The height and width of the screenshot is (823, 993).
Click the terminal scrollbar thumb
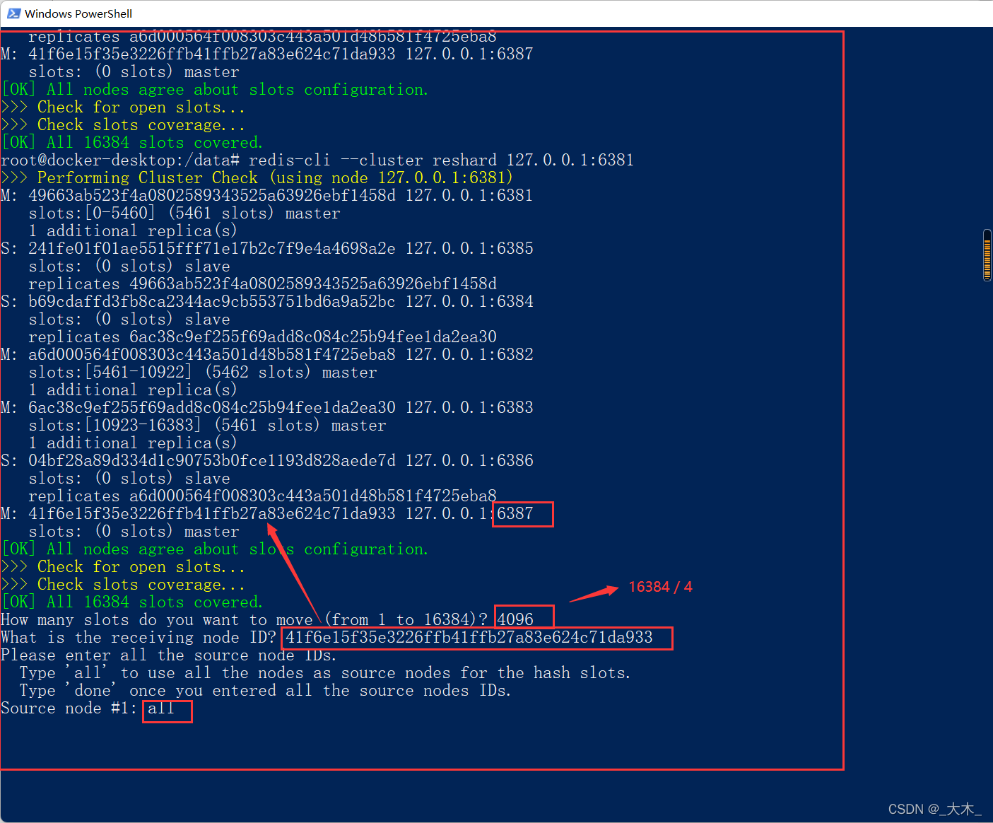[x=987, y=255]
